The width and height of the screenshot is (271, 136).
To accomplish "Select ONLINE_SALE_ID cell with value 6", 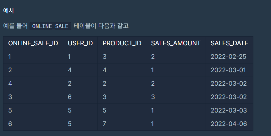I will (33, 124).
